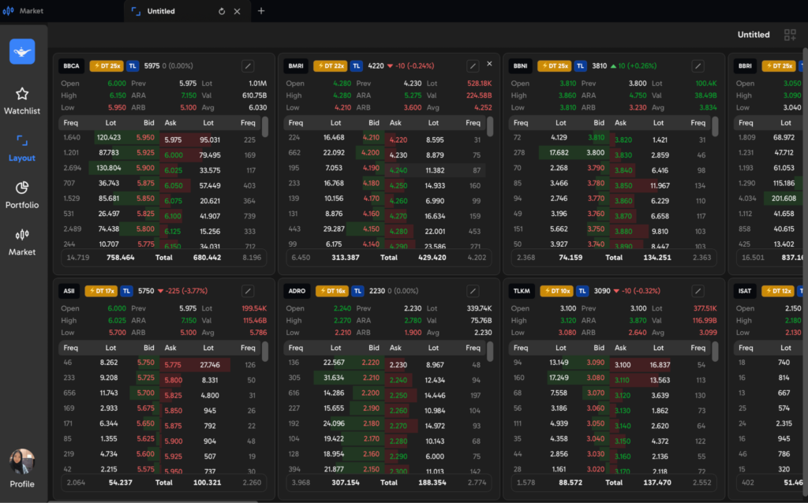The image size is (808, 503).
Task: Click the DT 17x badge on ASII
Action: point(101,291)
